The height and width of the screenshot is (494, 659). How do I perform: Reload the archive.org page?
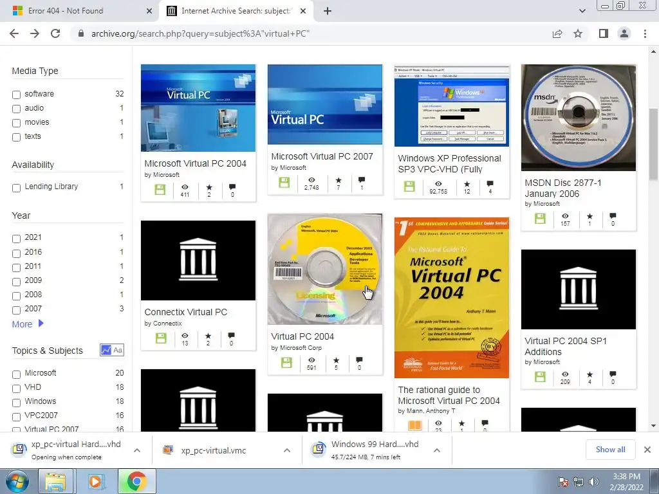tap(55, 33)
